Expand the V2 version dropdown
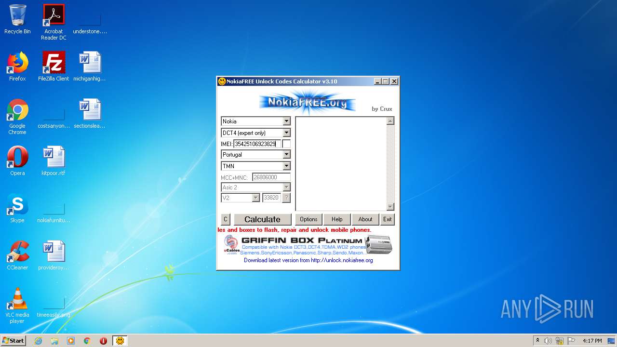 tap(255, 198)
